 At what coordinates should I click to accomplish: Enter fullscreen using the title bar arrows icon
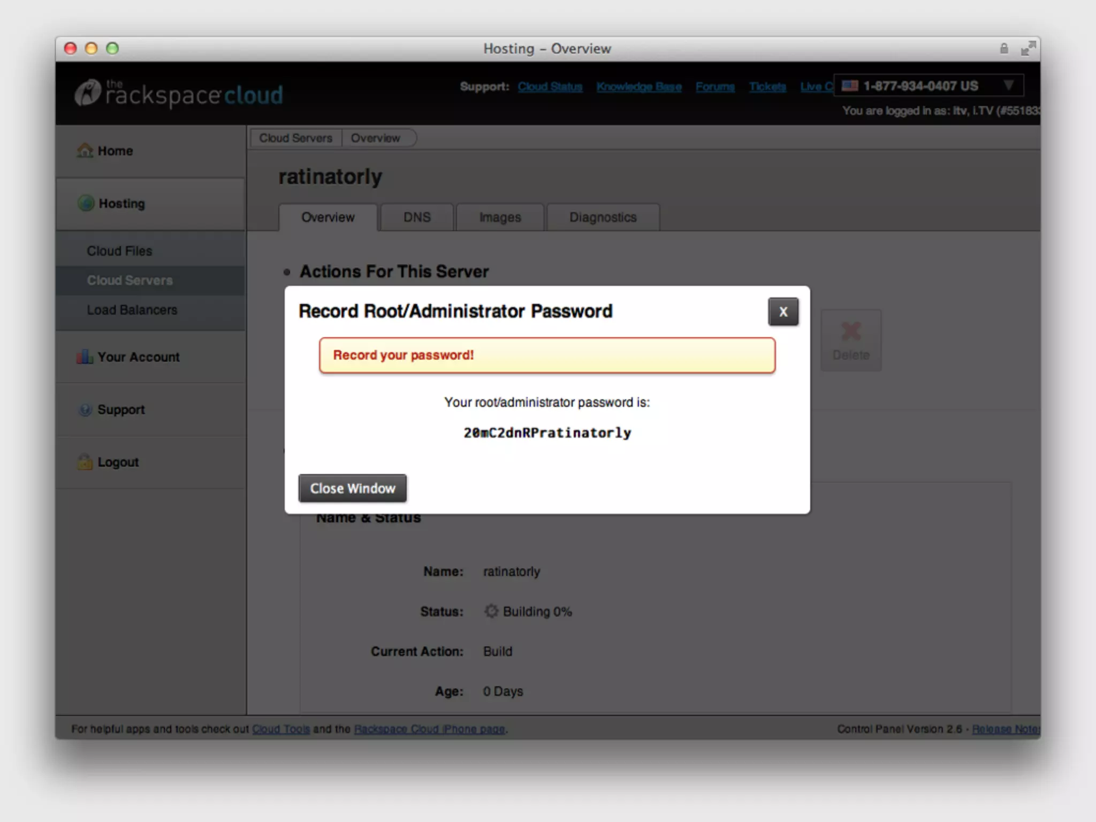(x=1027, y=49)
